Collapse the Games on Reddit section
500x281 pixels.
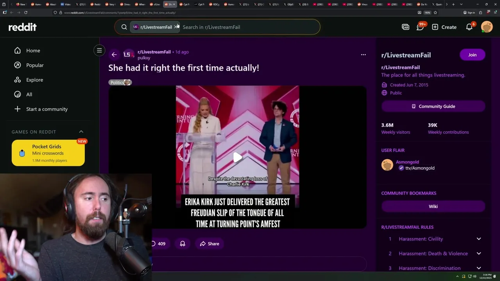click(x=81, y=132)
